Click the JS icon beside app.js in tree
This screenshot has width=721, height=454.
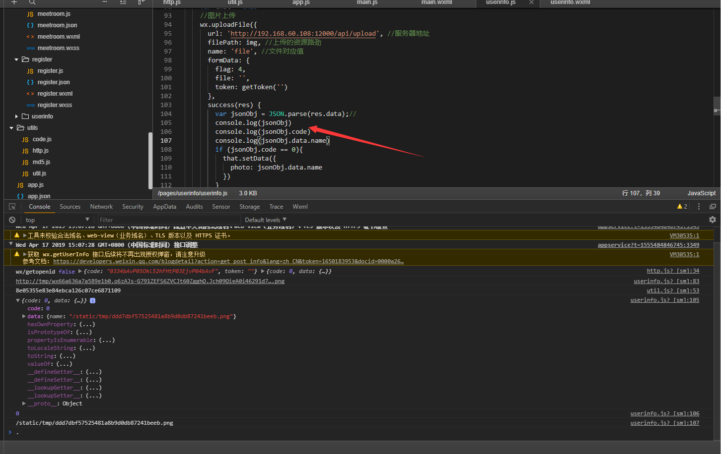(20, 185)
